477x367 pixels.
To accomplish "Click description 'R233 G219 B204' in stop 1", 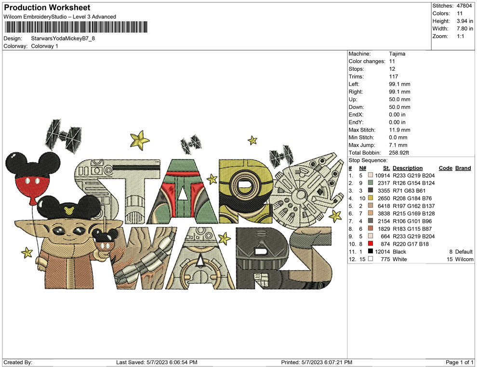I will [x=414, y=175].
